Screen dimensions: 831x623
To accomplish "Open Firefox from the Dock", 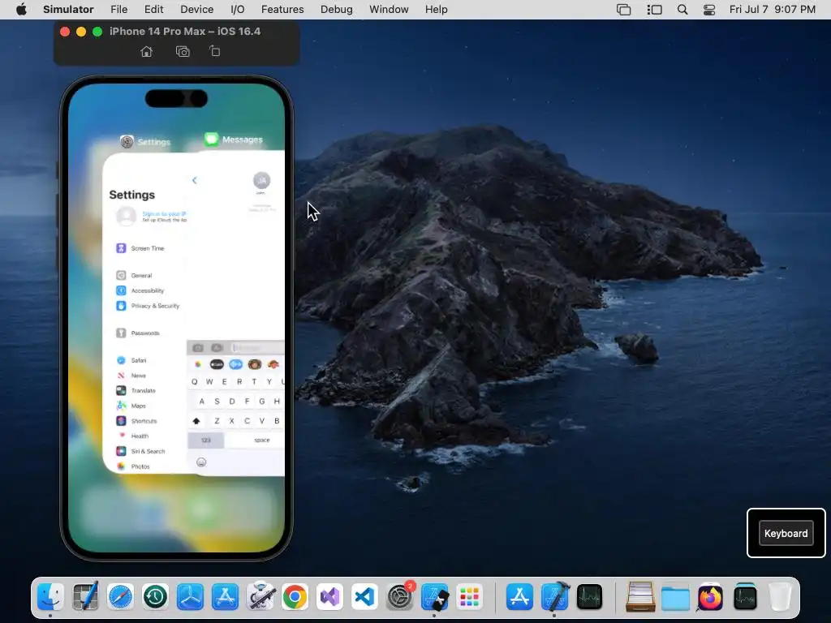I will [710, 596].
